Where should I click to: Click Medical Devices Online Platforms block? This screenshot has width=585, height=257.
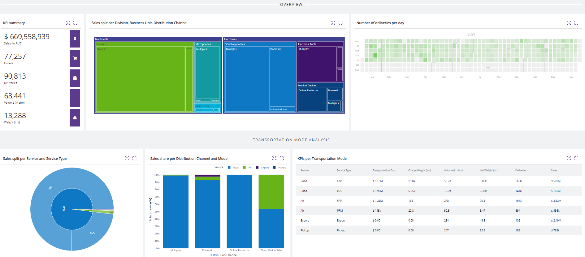(x=312, y=100)
